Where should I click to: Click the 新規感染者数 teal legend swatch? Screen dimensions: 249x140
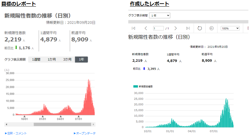click(x=135, y=86)
